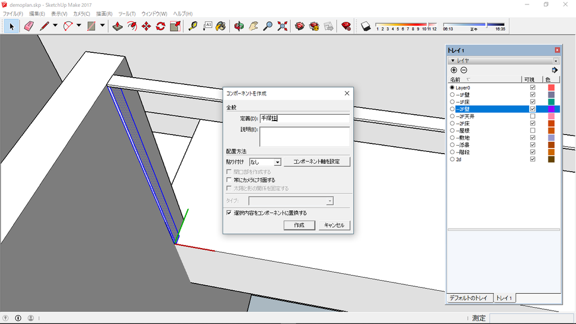Screen dimensions: 576x324
Task: Click コンポーネント軸を設定 button
Action: tap(317, 161)
